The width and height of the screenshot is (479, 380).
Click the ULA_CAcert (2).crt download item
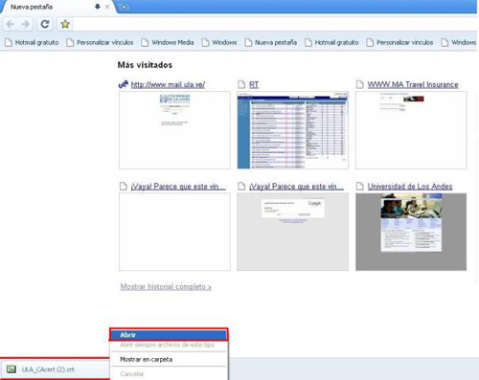(x=55, y=369)
